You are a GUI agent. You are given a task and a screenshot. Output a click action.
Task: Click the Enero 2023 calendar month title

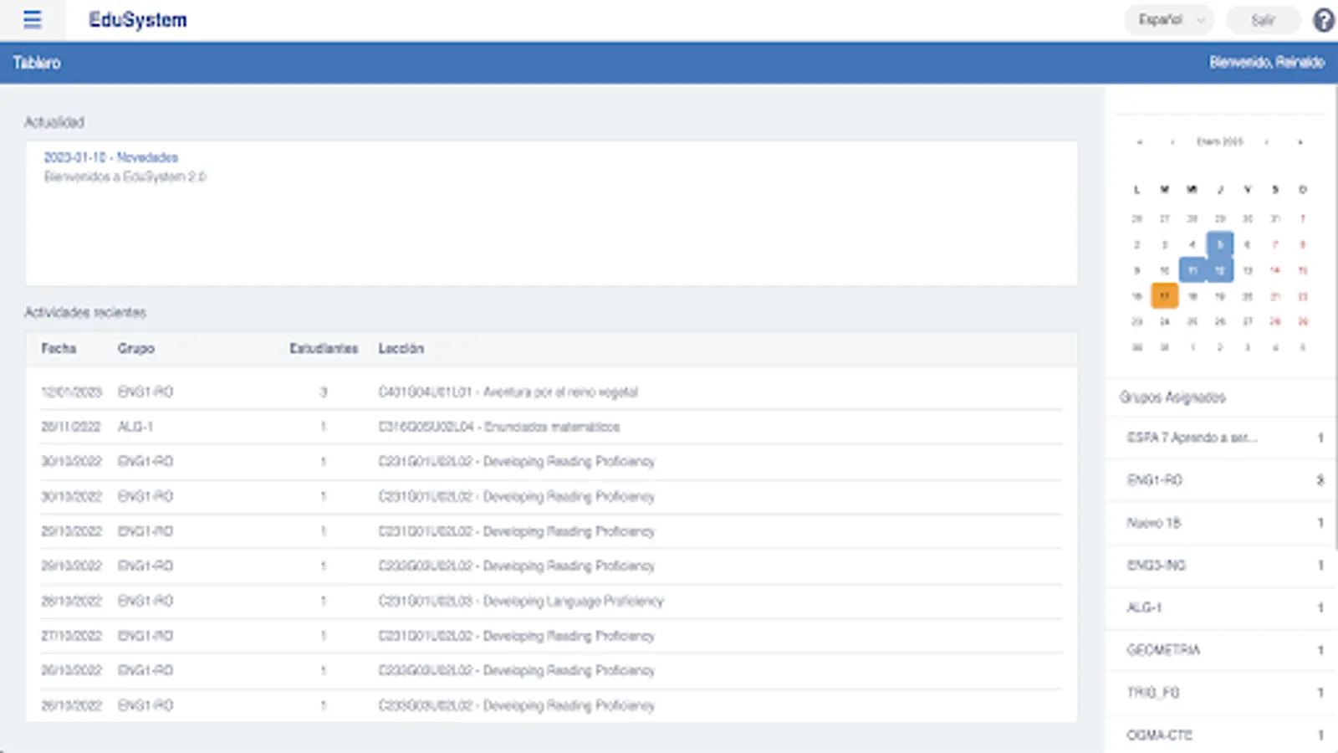pos(1220,142)
